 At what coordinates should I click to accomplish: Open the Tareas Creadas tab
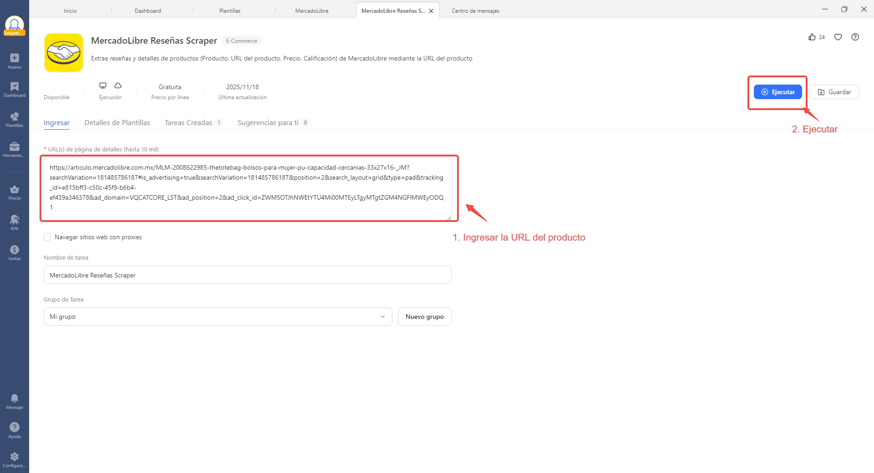(188, 123)
